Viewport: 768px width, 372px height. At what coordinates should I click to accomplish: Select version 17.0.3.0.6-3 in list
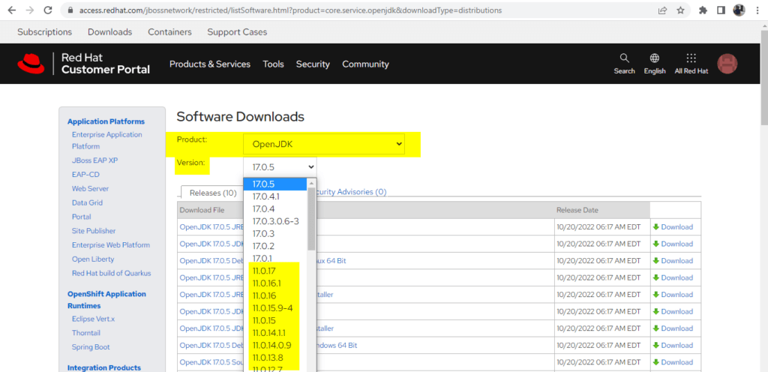[x=274, y=221]
